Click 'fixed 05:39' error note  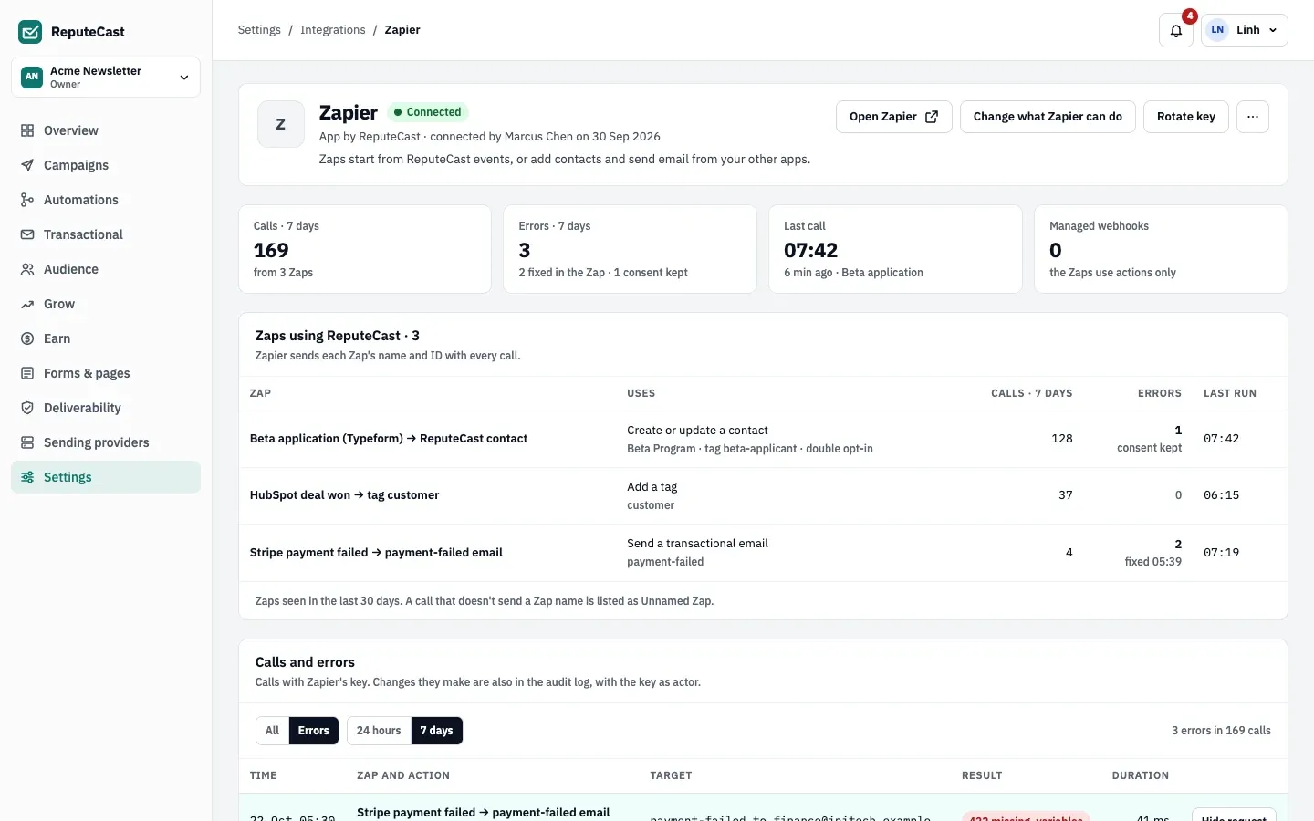[x=1152, y=562]
